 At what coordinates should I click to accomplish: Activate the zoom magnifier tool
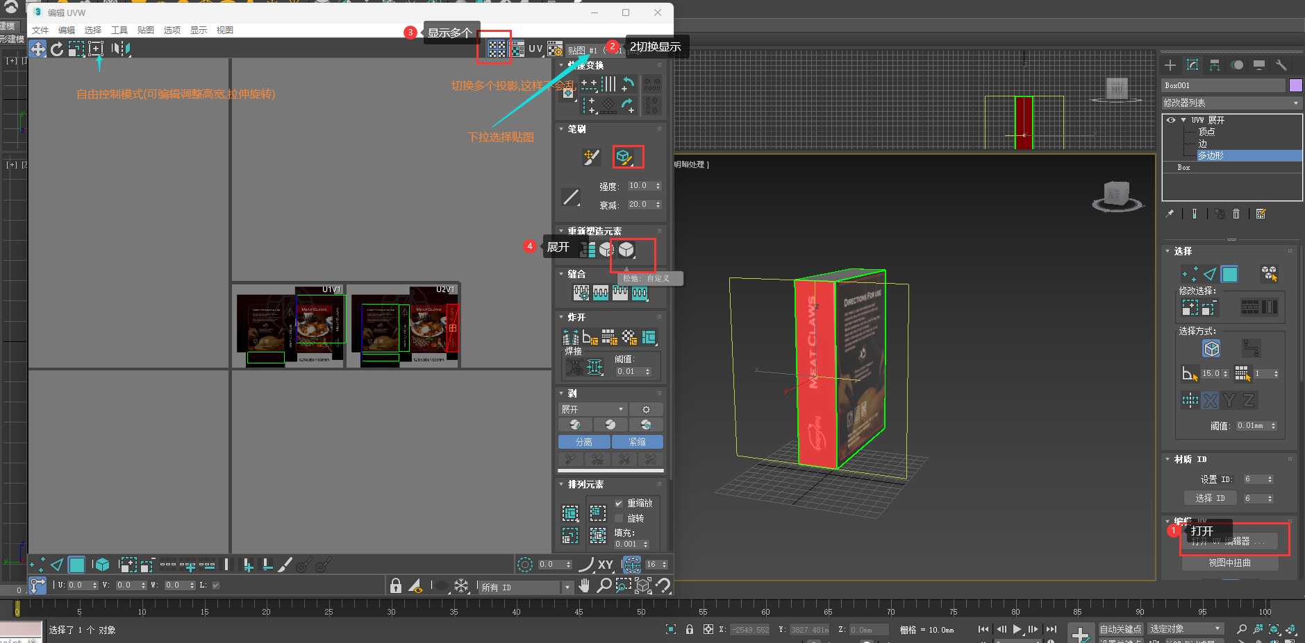pyautogui.click(x=604, y=585)
